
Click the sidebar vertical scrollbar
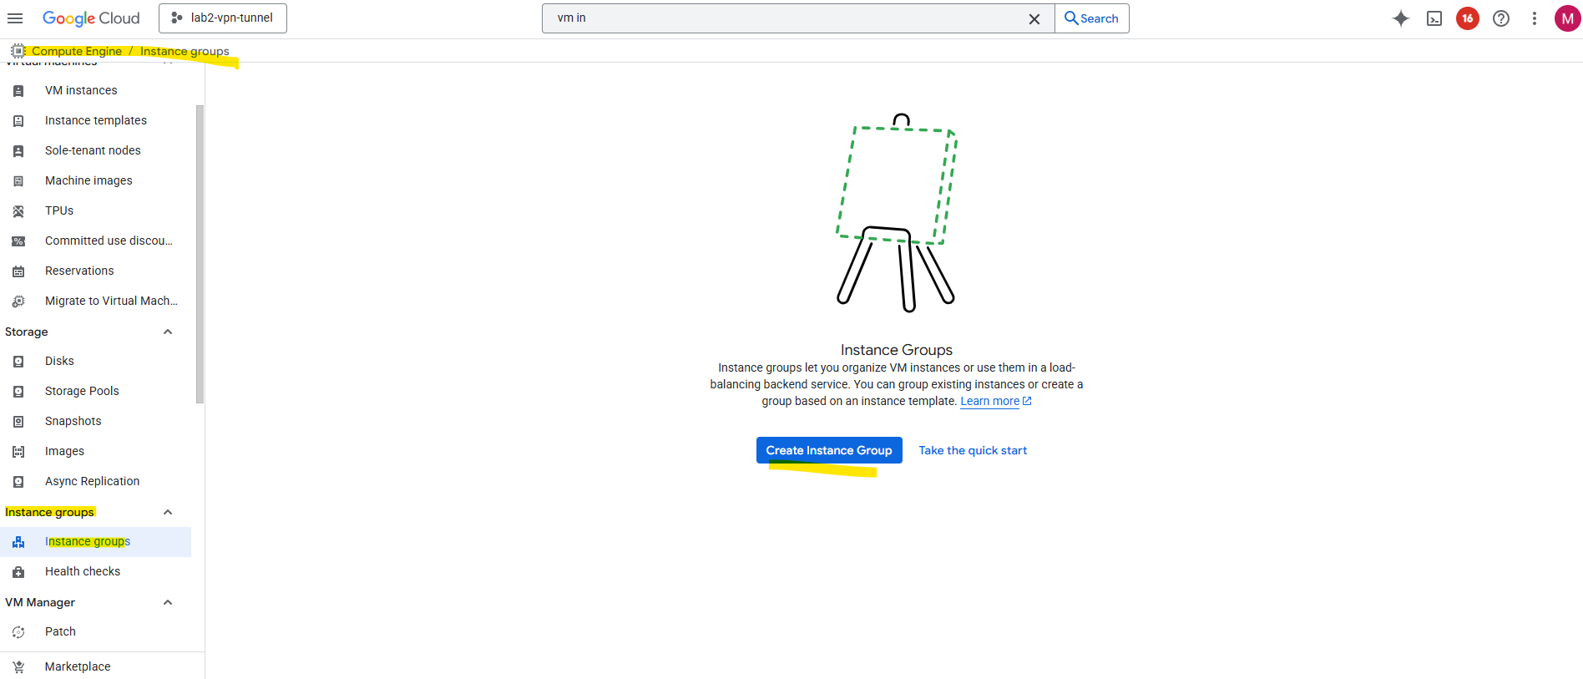tap(200, 251)
